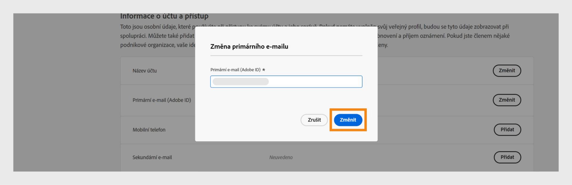Select the Mobilní telefon row label
The height and width of the screenshot is (185, 572).
pos(149,130)
